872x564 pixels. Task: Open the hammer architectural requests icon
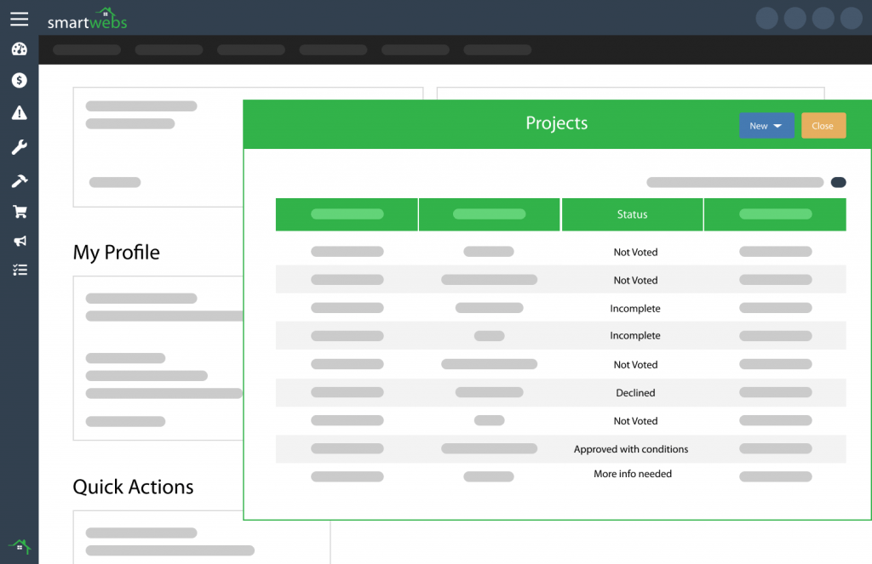[19, 179]
